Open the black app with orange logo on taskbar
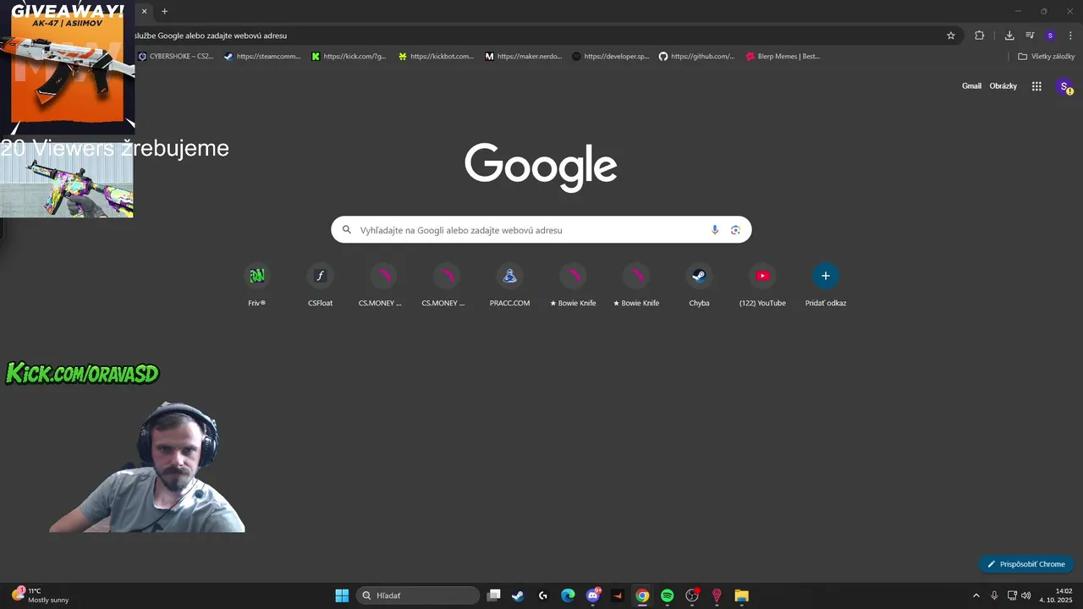The height and width of the screenshot is (609, 1083). 618,595
